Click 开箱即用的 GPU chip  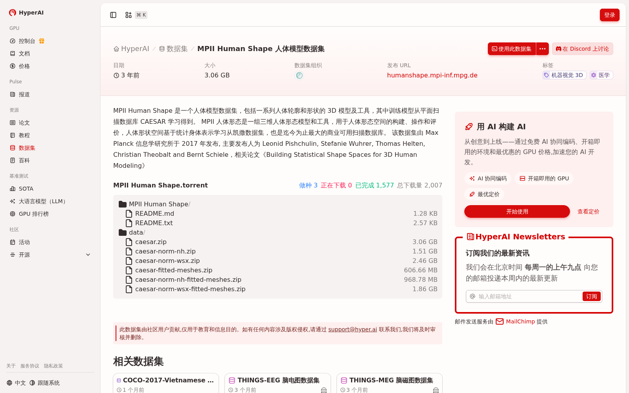click(544, 178)
